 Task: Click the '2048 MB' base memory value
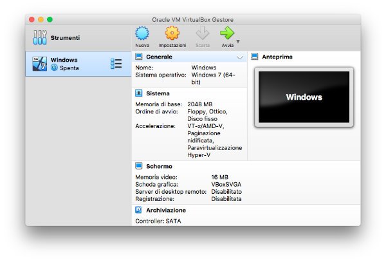click(x=200, y=104)
